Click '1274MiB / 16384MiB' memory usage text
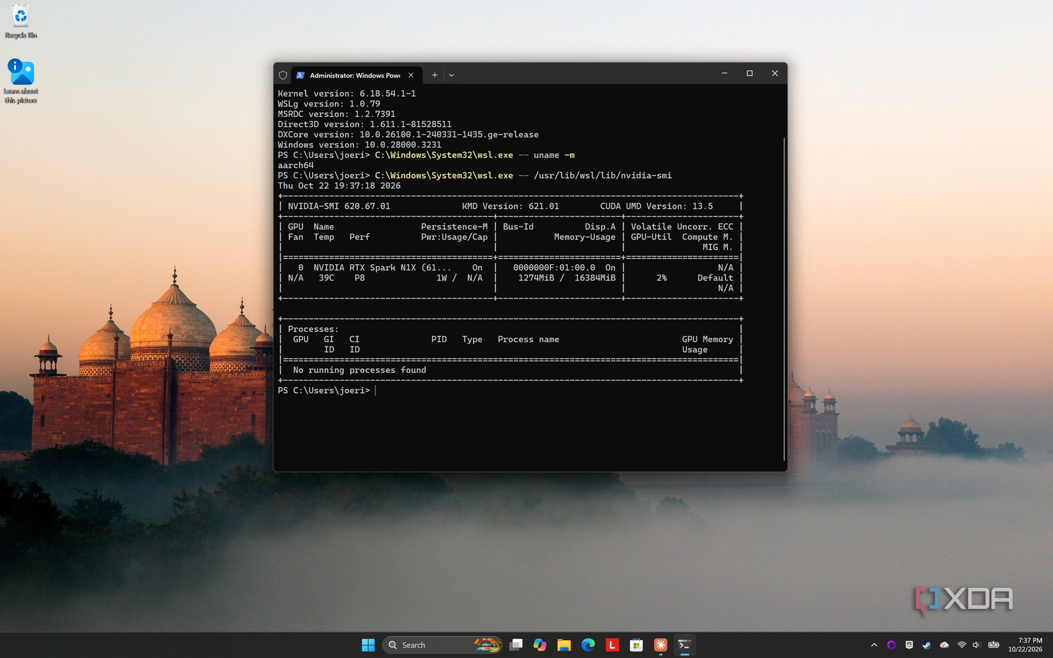Viewport: 1053px width, 658px height. point(567,278)
